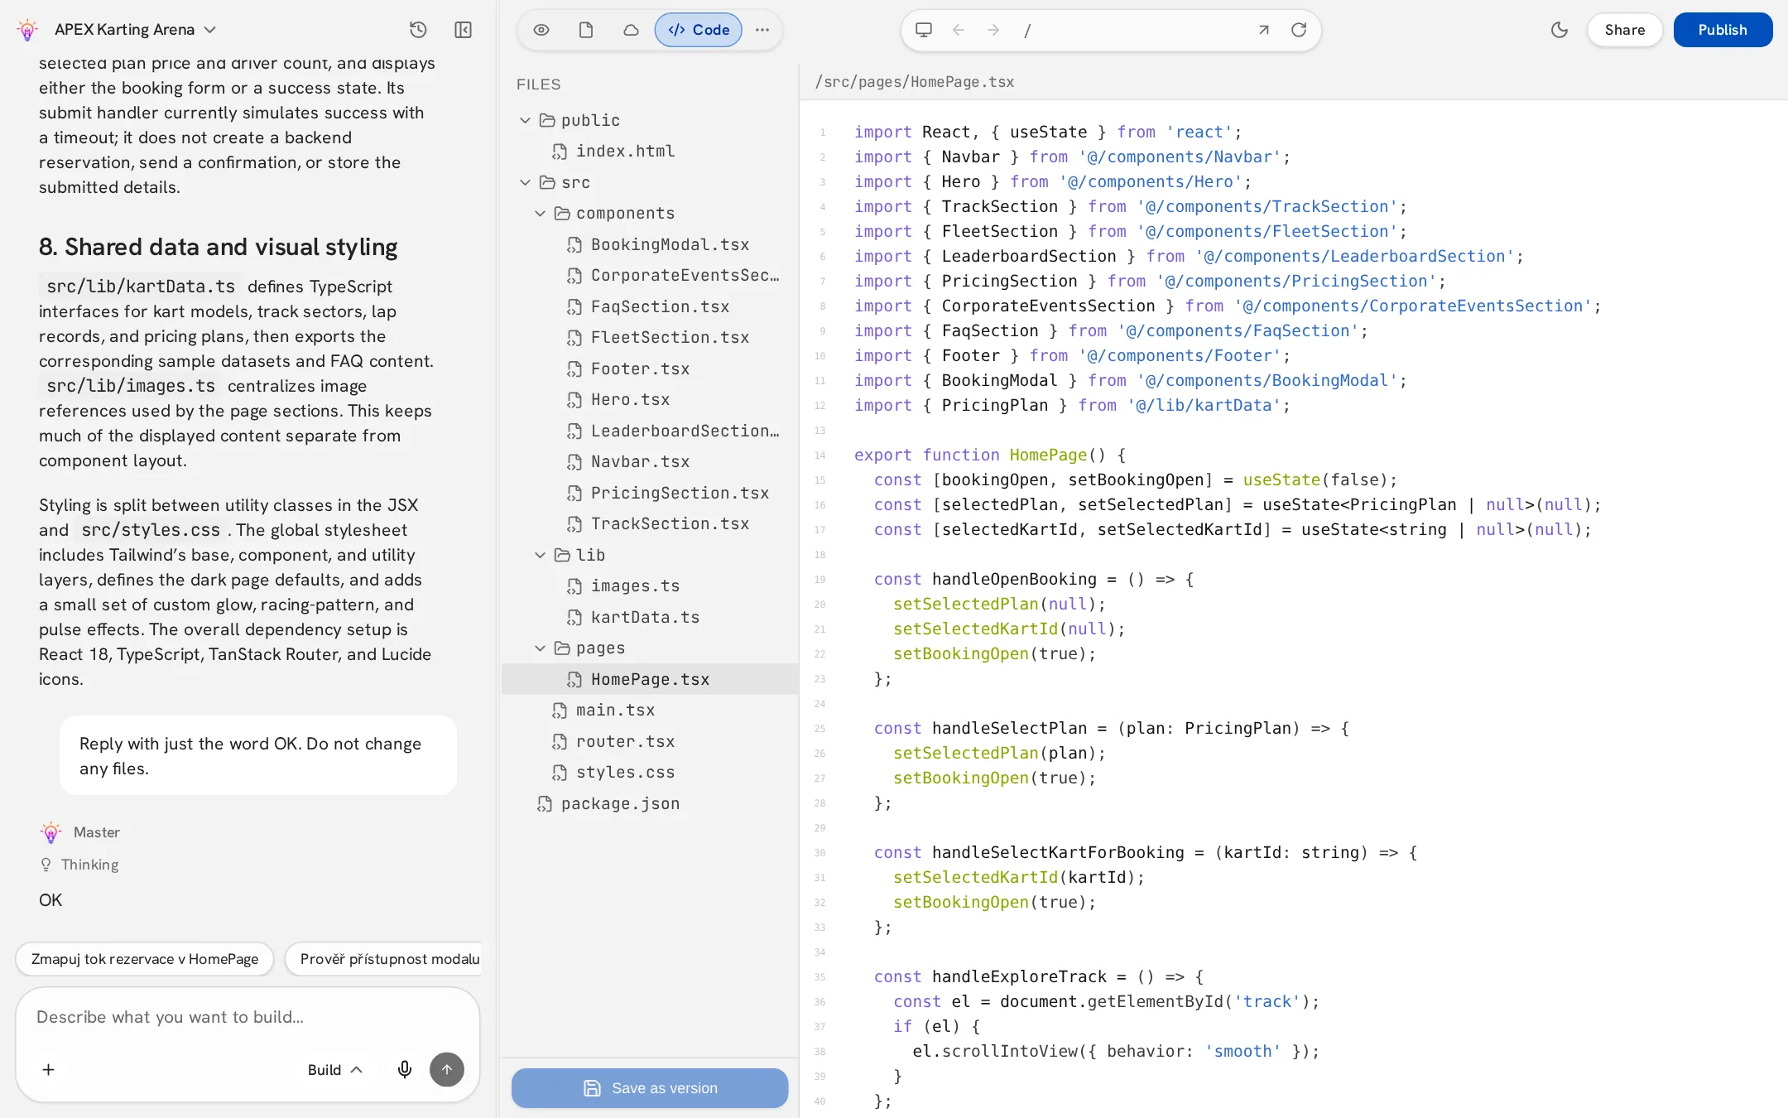The image size is (1788, 1118).
Task: Collapse the src folder
Action: [525, 182]
